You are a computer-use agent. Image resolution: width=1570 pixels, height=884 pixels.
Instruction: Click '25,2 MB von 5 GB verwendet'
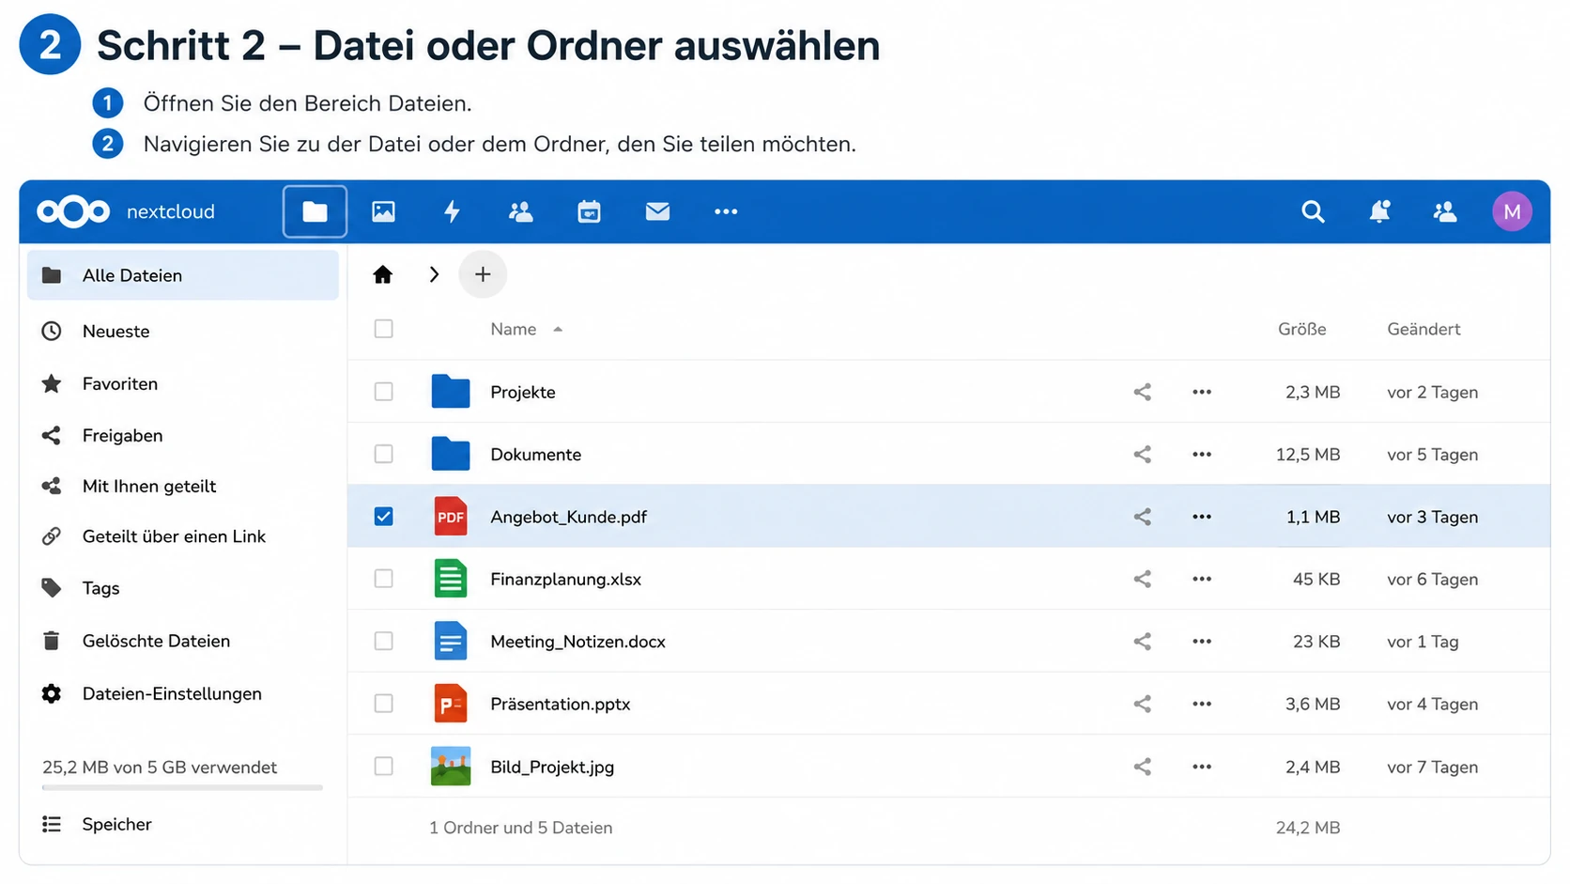pos(160,767)
